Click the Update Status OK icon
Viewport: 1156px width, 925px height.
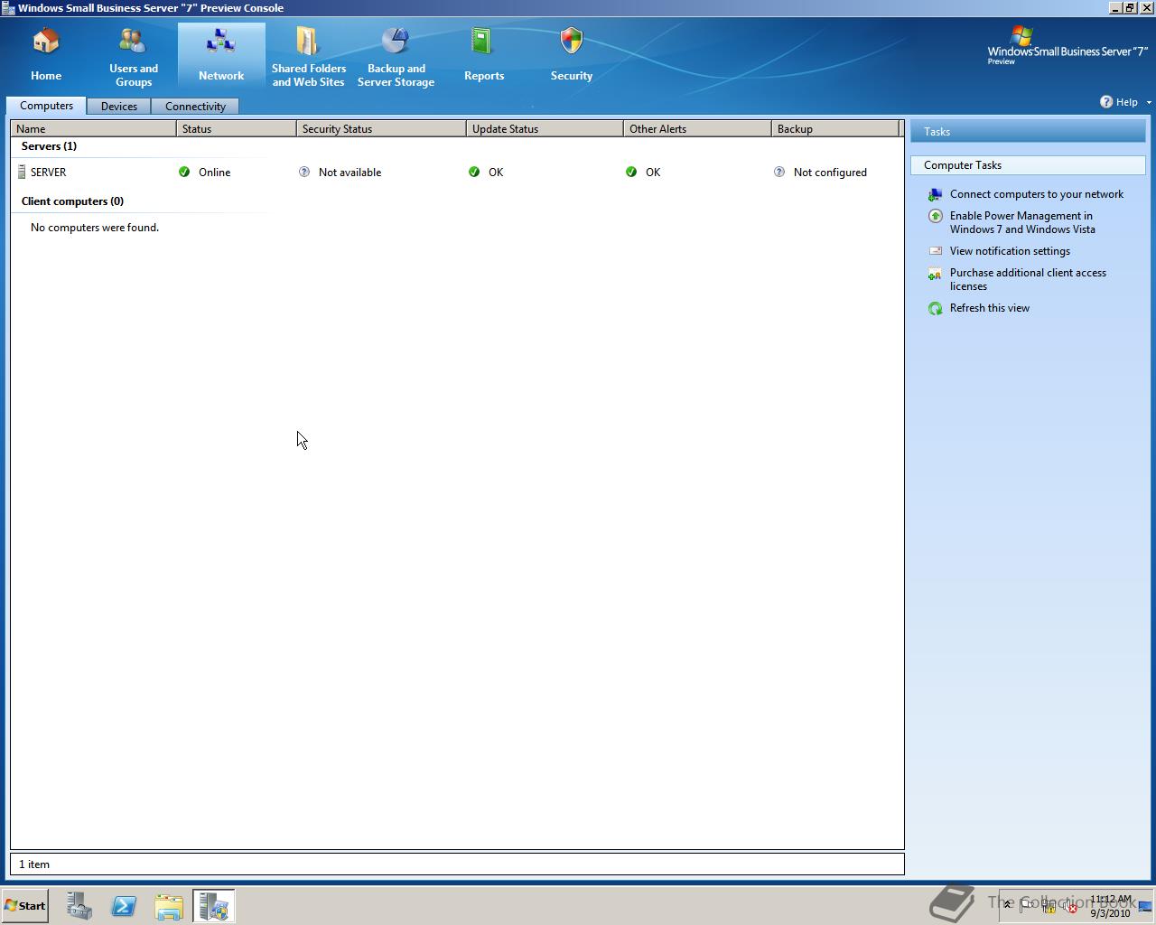(x=474, y=172)
